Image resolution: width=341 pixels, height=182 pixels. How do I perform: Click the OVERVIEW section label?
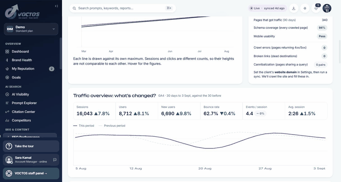(x=13, y=44)
